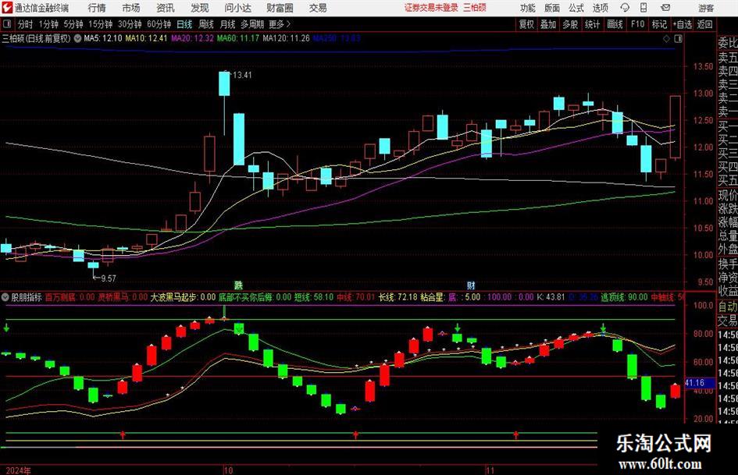738x475 pixels.
Task: Open the 画线 drawing tools
Action: (615, 24)
